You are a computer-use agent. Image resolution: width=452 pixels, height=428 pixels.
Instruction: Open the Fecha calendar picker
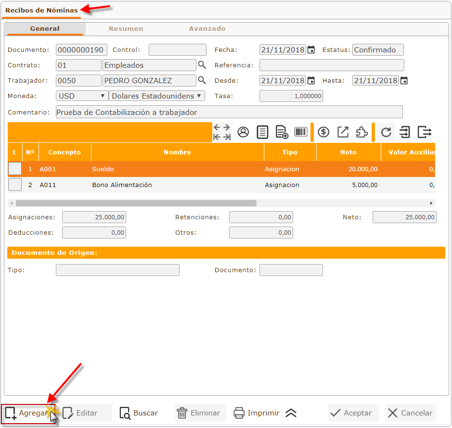tap(311, 50)
